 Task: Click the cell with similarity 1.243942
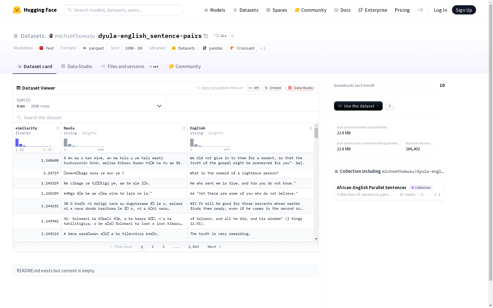(37, 221)
